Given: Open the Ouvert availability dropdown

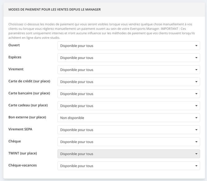Looking at the screenshot, I should (129, 46).
